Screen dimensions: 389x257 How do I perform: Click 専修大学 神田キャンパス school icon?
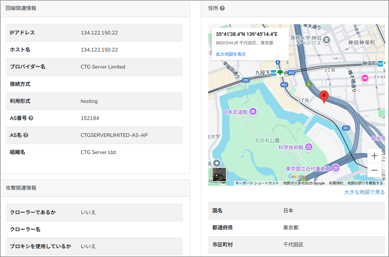(327, 40)
